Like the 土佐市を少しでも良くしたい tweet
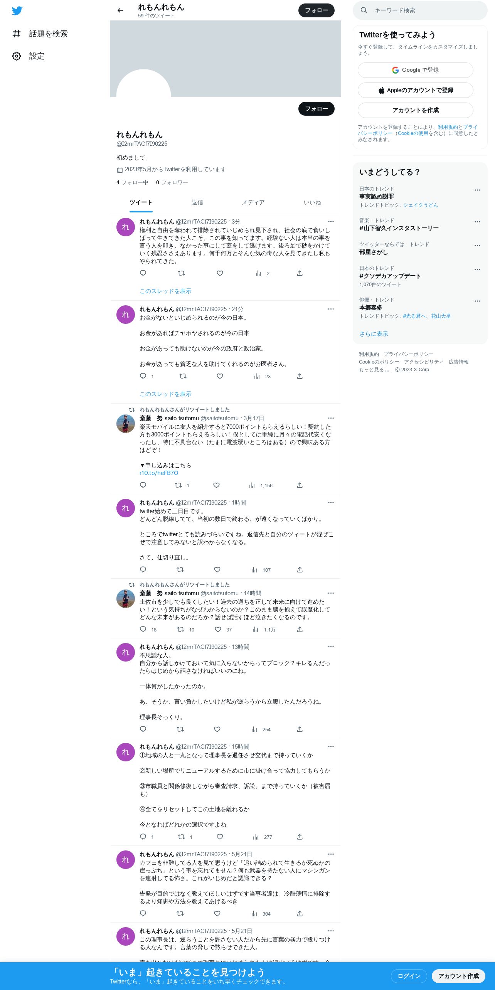Viewport: 495px width, 990px height. pyautogui.click(x=218, y=630)
